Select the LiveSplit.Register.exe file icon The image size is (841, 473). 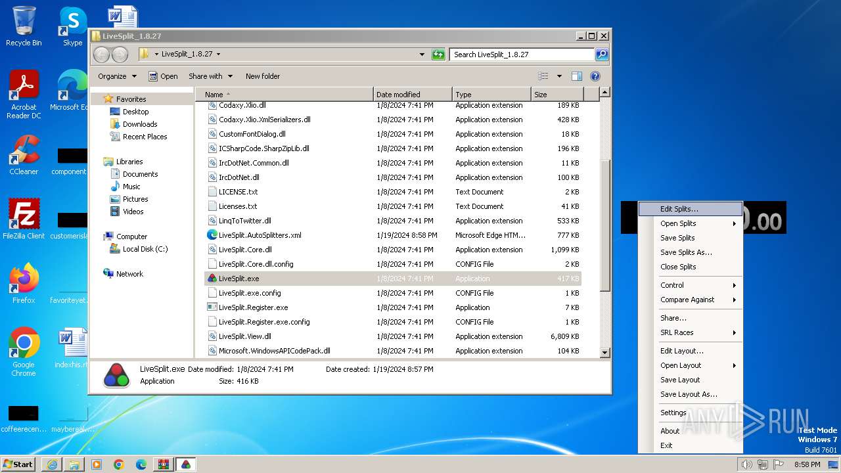click(212, 307)
